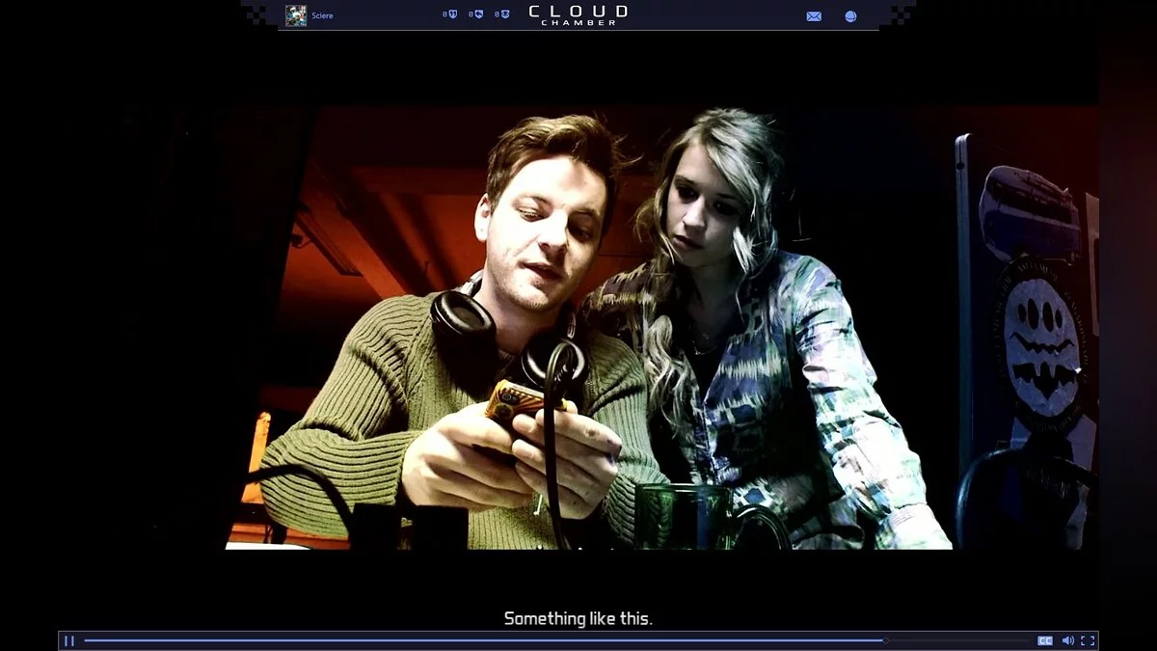Mute the video with speaker icon

1068,640
